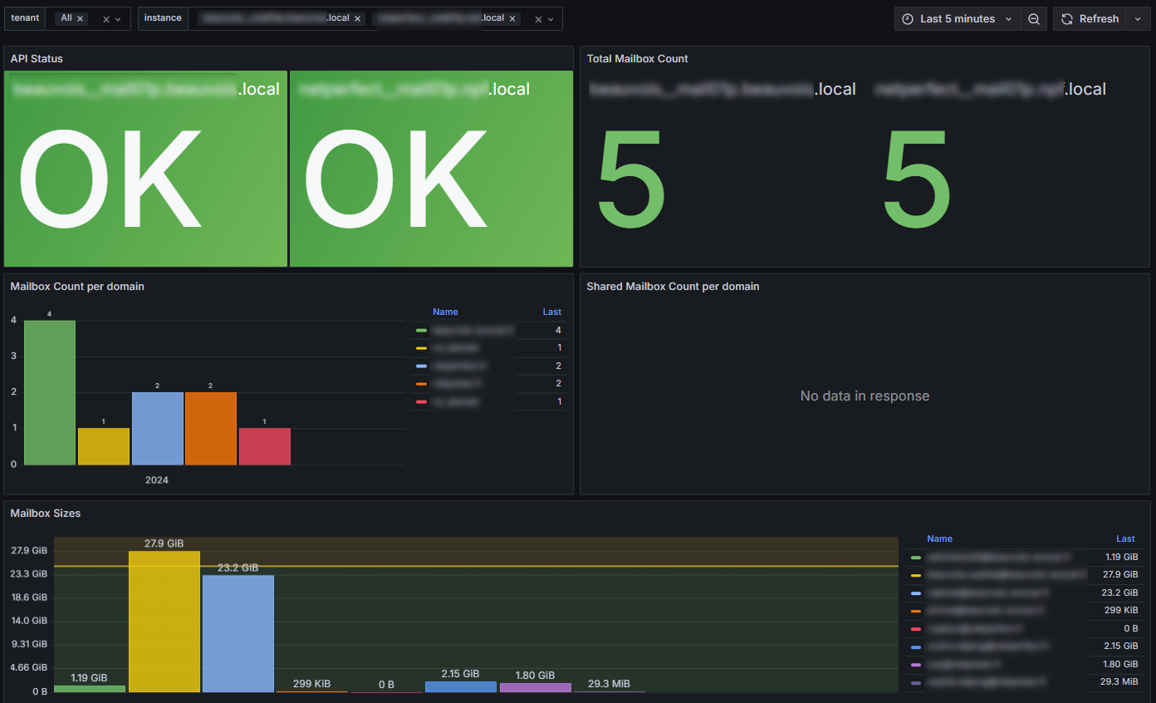
Task: Click the light blue 23.2 GiB mailbox size bar
Action: pyautogui.click(x=238, y=634)
